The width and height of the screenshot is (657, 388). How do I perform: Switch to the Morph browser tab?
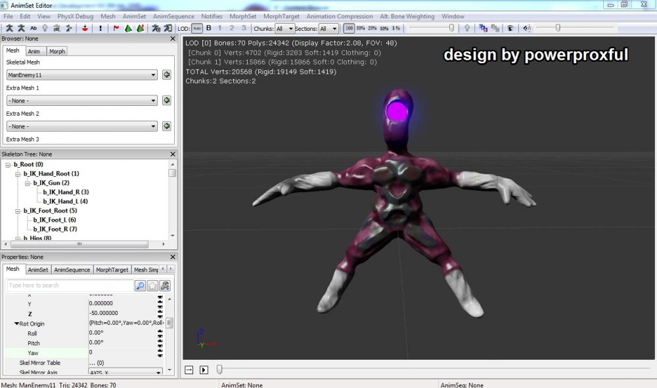(x=57, y=51)
